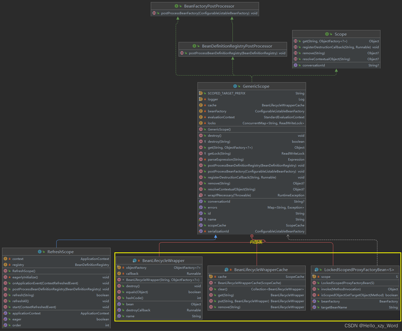Click method icon beside invoke(MethodInvocation)
This screenshot has height=331, width=402.
(314, 289)
